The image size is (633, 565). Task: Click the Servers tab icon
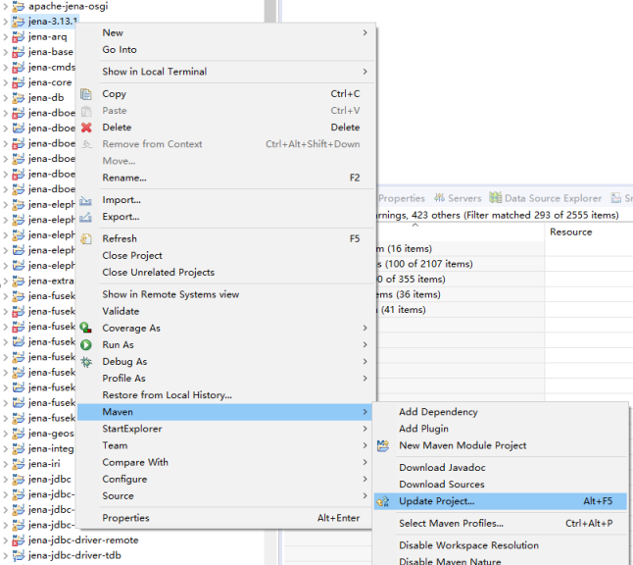(439, 198)
